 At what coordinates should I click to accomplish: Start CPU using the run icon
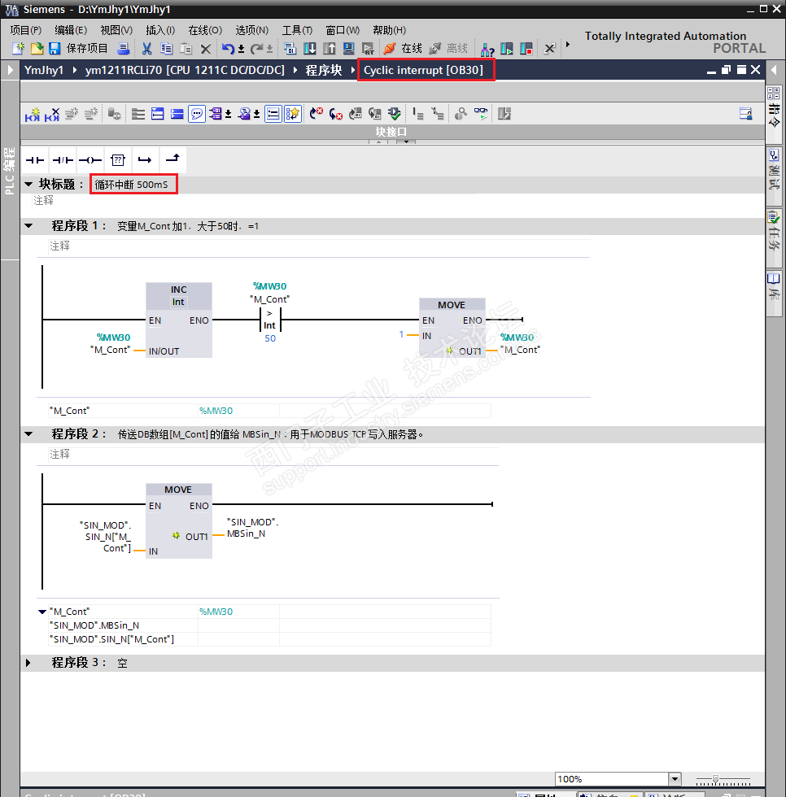pos(507,49)
